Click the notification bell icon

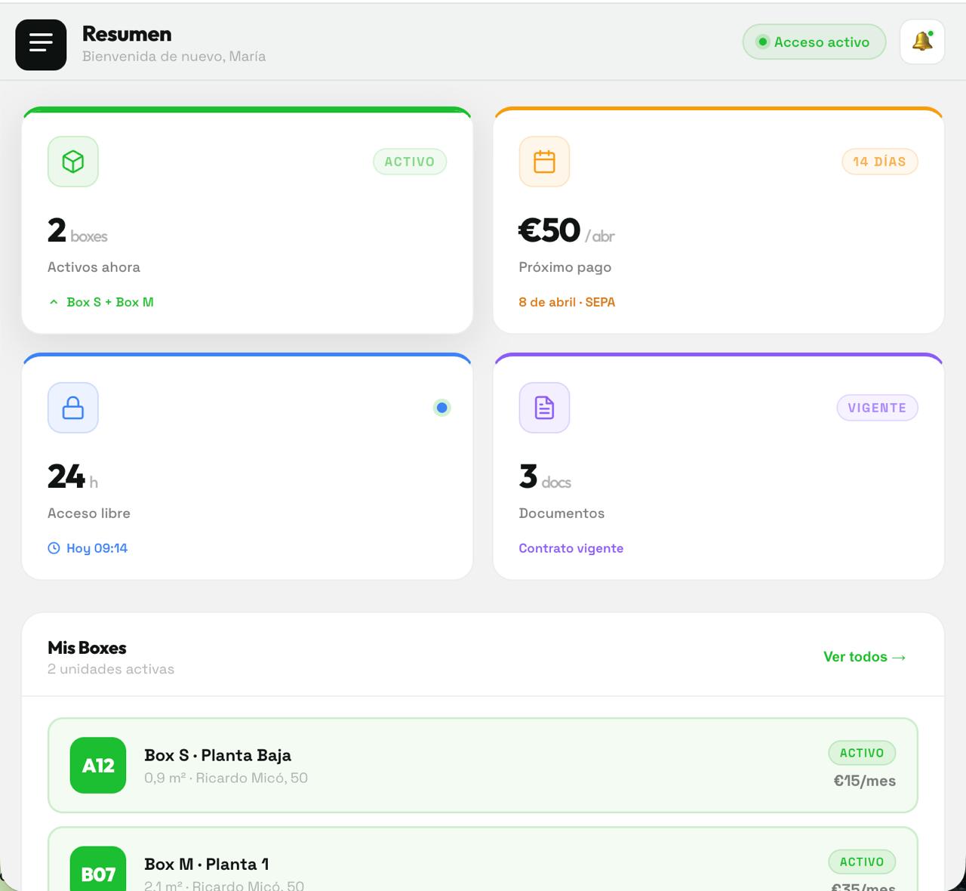921,42
